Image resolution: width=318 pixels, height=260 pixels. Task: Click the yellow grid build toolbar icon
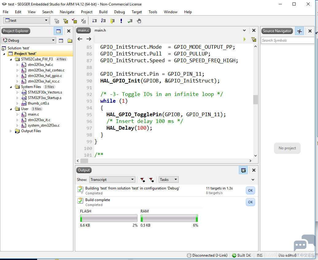point(65,21)
